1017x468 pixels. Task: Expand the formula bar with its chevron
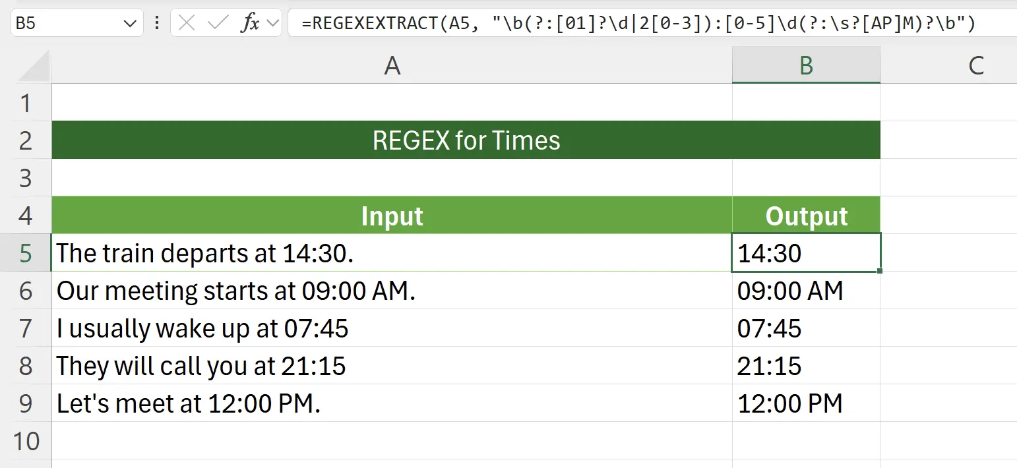click(x=272, y=22)
